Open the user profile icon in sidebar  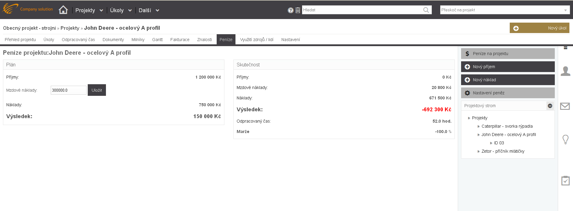566,71
